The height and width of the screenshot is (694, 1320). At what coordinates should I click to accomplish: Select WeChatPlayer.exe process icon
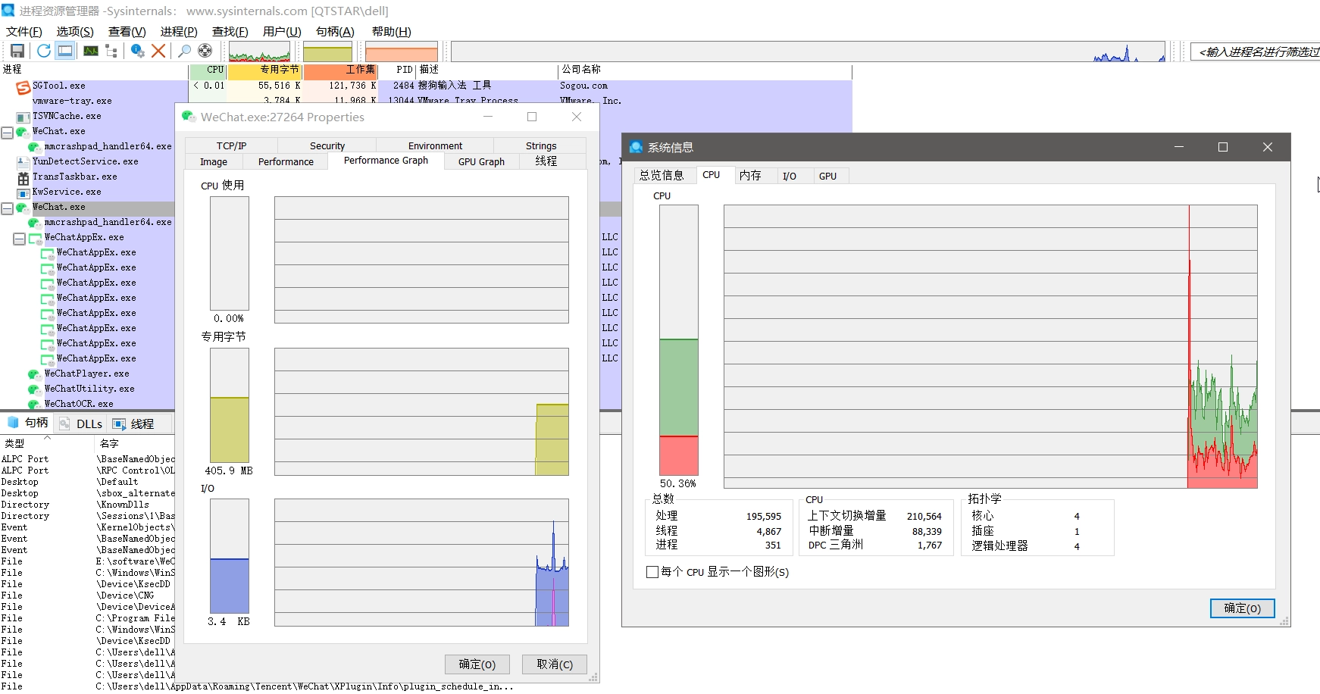click(34, 374)
